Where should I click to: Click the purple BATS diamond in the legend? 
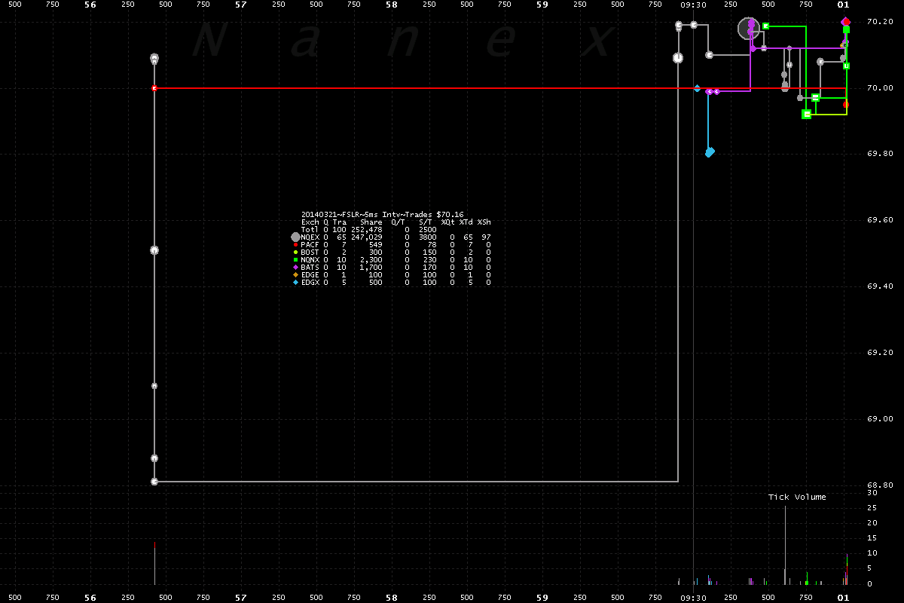pyautogui.click(x=295, y=268)
